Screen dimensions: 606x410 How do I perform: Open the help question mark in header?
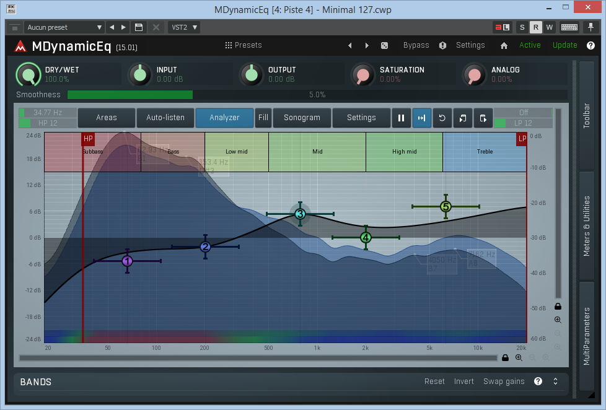591,46
